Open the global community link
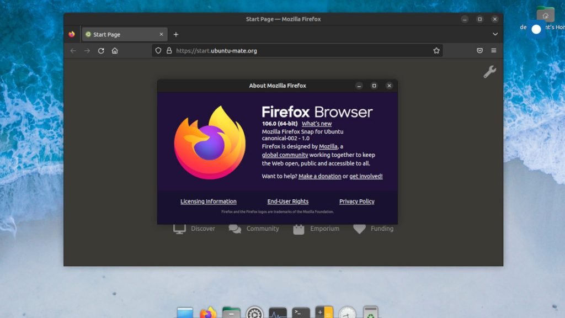The height and width of the screenshot is (318, 565). tap(285, 155)
